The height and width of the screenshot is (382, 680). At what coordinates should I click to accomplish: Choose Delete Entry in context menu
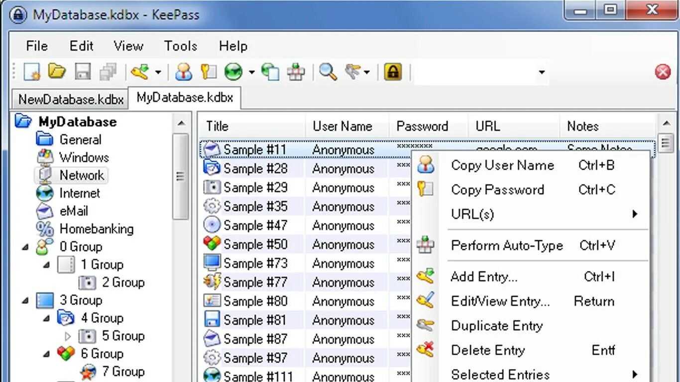point(531,350)
